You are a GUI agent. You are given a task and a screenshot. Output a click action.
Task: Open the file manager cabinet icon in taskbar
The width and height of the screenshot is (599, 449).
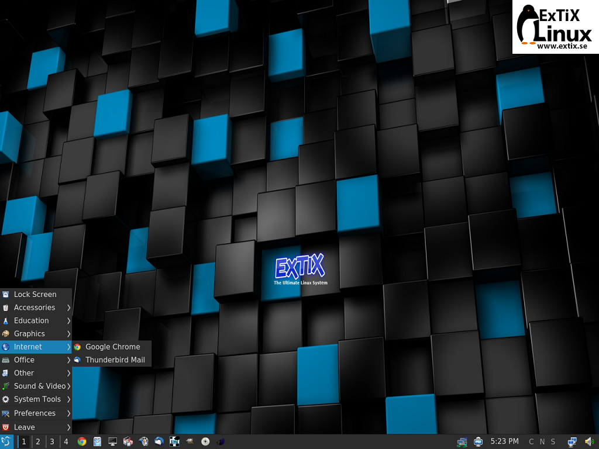point(98,442)
